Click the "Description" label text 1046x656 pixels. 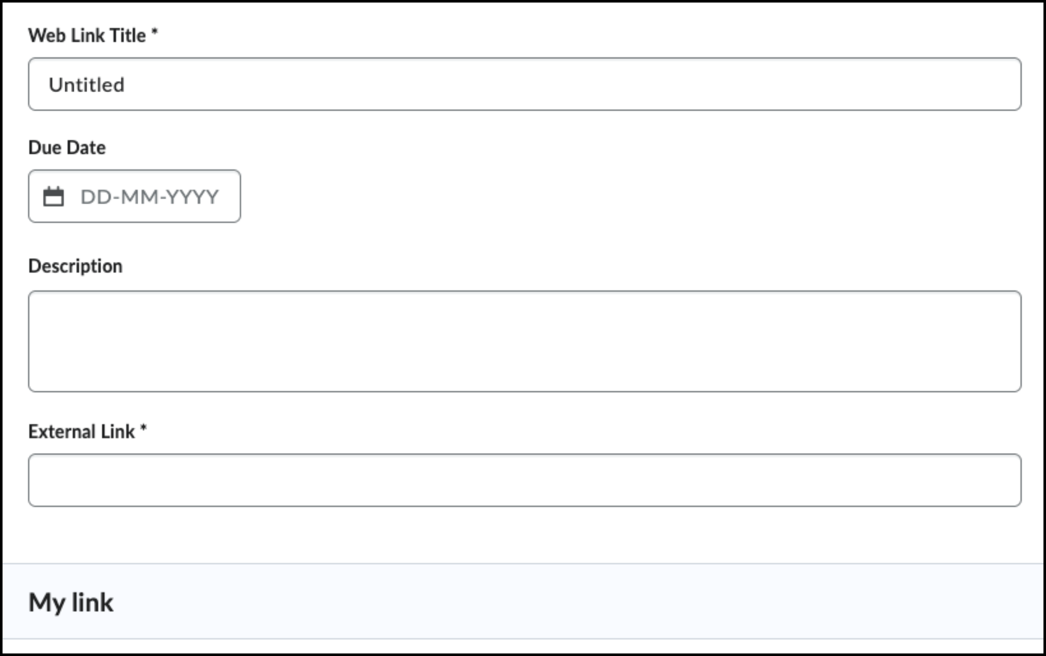75,266
